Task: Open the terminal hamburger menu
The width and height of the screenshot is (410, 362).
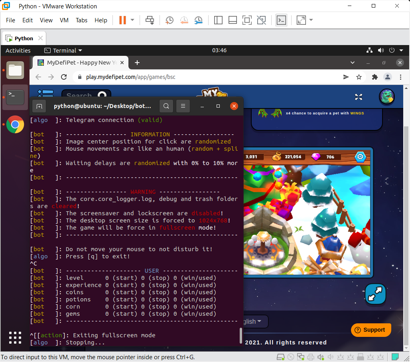Action: point(183,106)
